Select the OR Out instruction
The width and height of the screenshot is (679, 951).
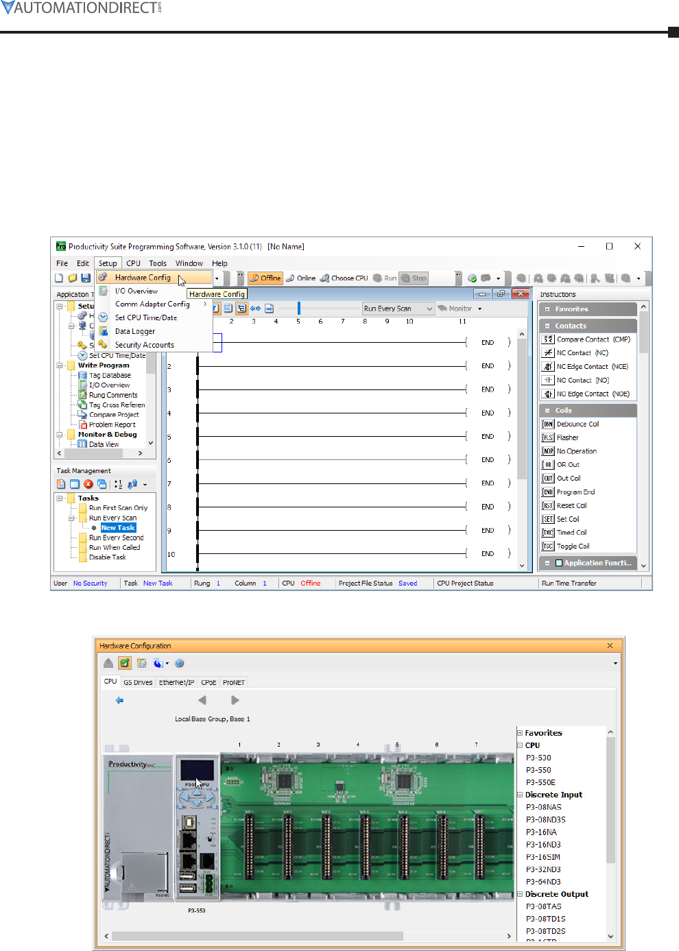pyautogui.click(x=562, y=465)
